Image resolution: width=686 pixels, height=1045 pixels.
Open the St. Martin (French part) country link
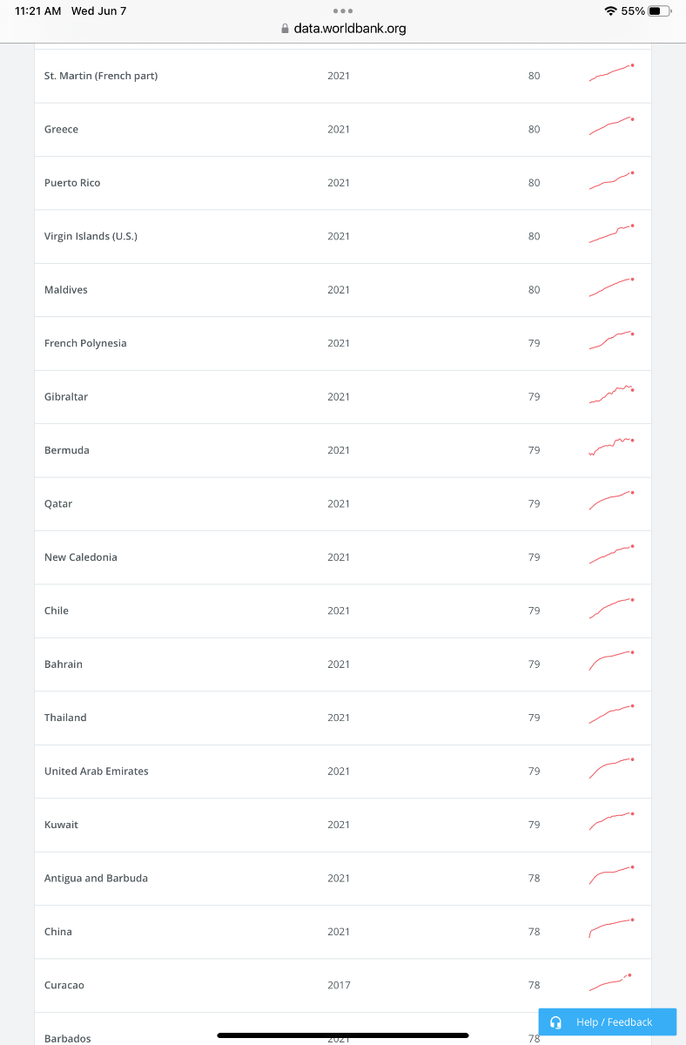101,76
